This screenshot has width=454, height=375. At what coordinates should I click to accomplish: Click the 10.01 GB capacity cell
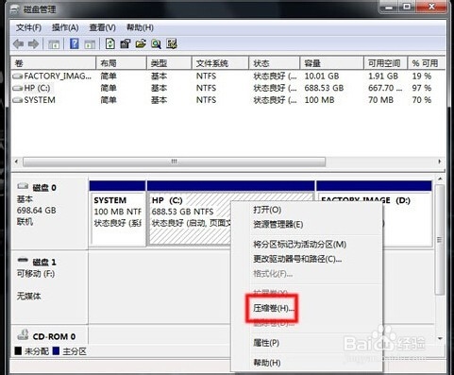pyautogui.click(x=322, y=77)
